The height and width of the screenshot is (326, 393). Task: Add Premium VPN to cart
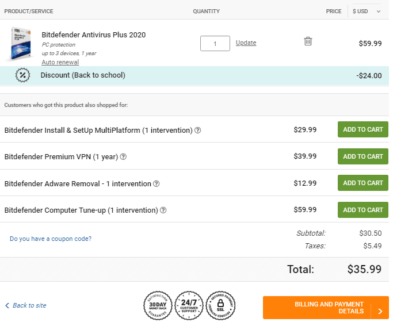tap(363, 156)
